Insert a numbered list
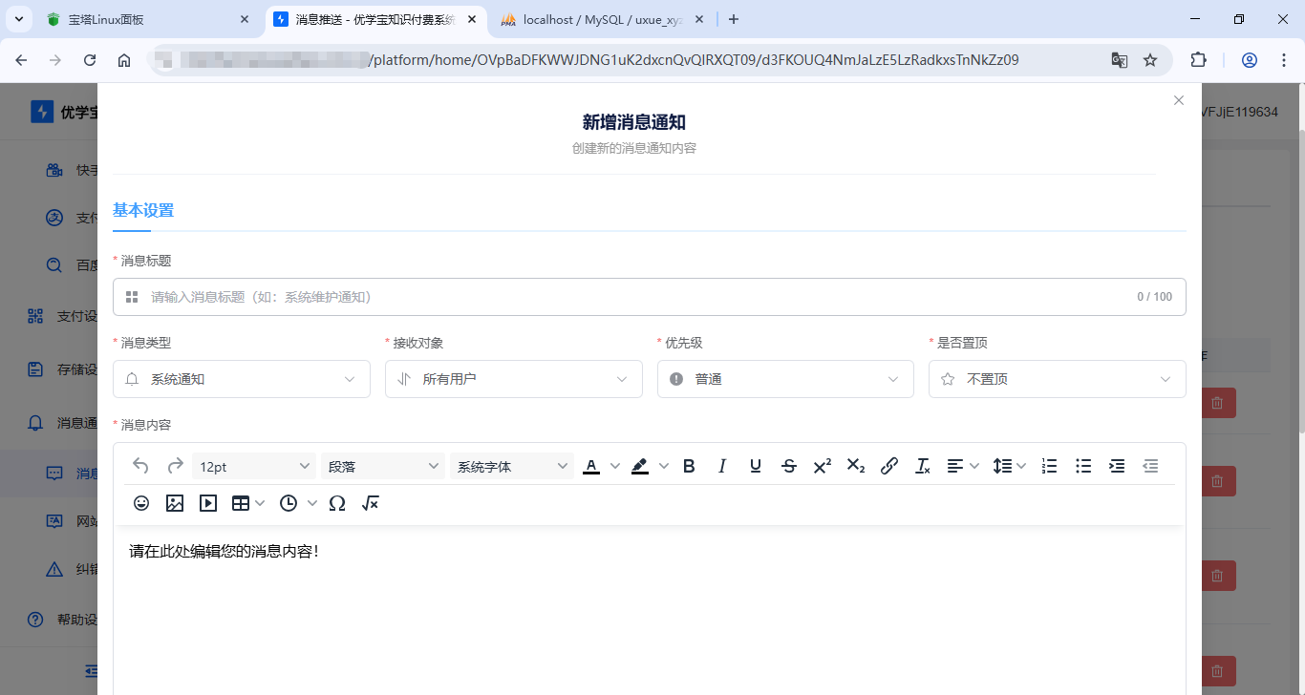The width and height of the screenshot is (1305, 695). click(x=1049, y=466)
